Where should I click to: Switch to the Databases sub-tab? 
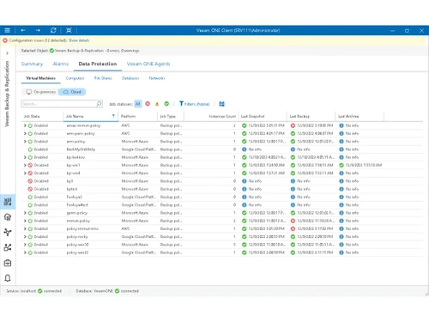click(130, 78)
